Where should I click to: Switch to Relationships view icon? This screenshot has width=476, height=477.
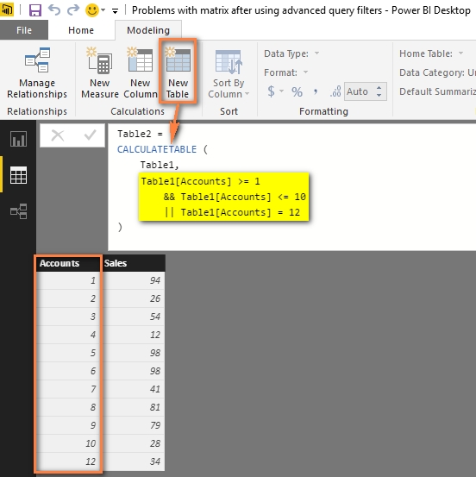[18, 211]
